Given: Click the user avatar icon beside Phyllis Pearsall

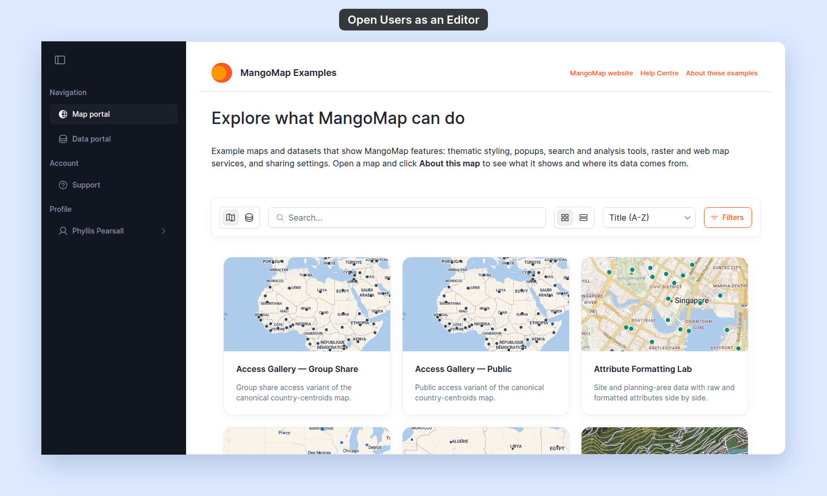Looking at the screenshot, I should click(x=63, y=231).
